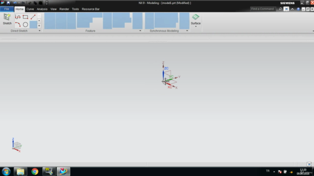The width and height of the screenshot is (314, 176).
Task: Switch to the Curve ribbon tab
Action: pyautogui.click(x=30, y=9)
